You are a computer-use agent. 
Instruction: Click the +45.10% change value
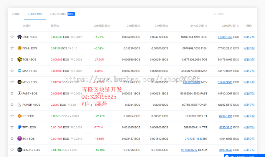coord(100,150)
